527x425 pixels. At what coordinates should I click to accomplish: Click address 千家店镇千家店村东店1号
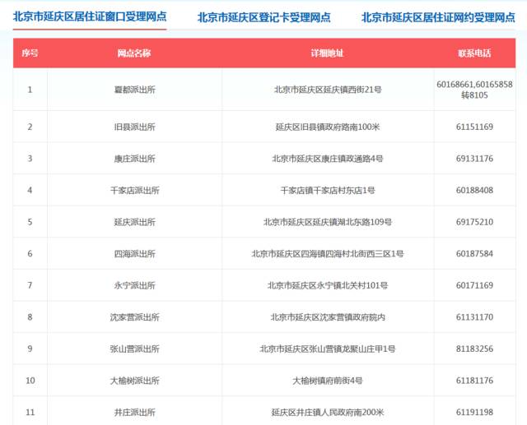(328, 190)
